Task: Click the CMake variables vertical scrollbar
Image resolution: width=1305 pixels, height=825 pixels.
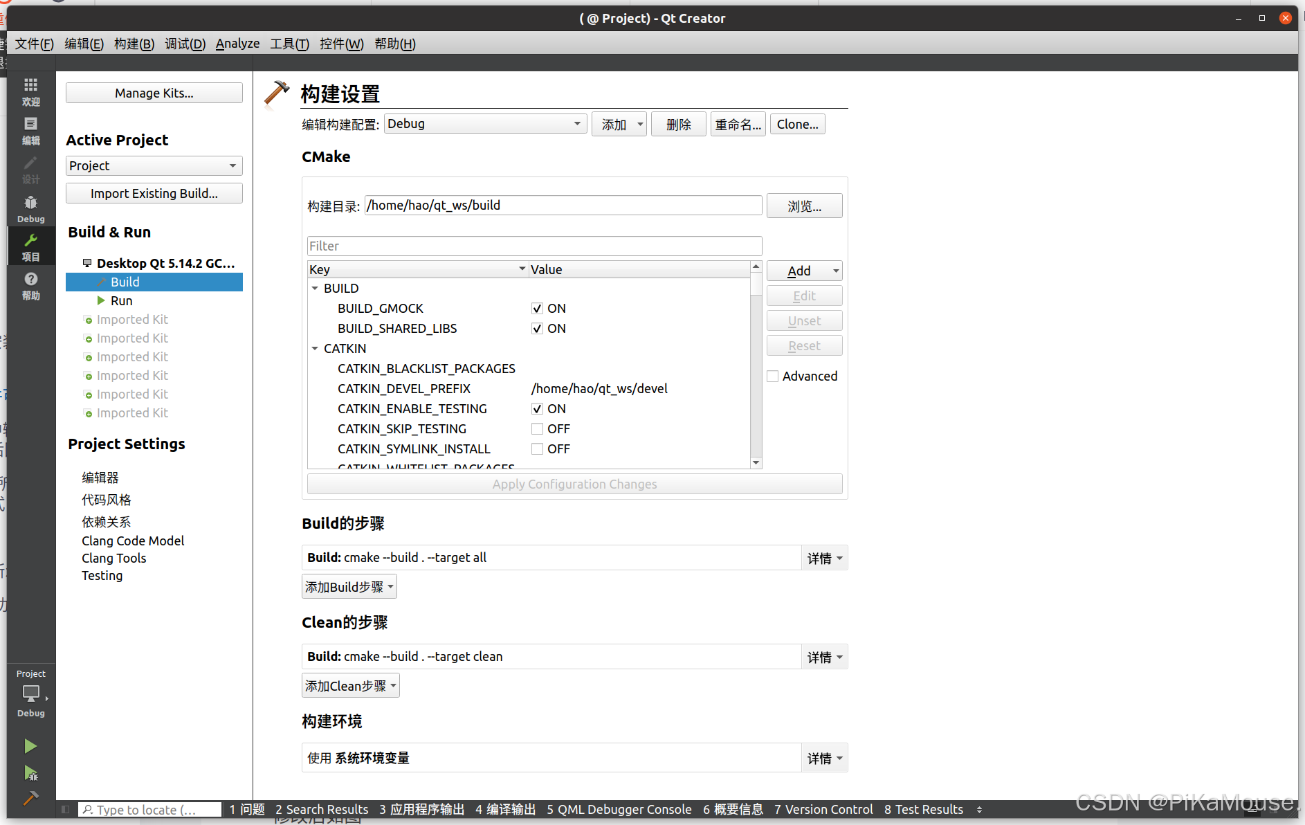Action: tap(756, 364)
